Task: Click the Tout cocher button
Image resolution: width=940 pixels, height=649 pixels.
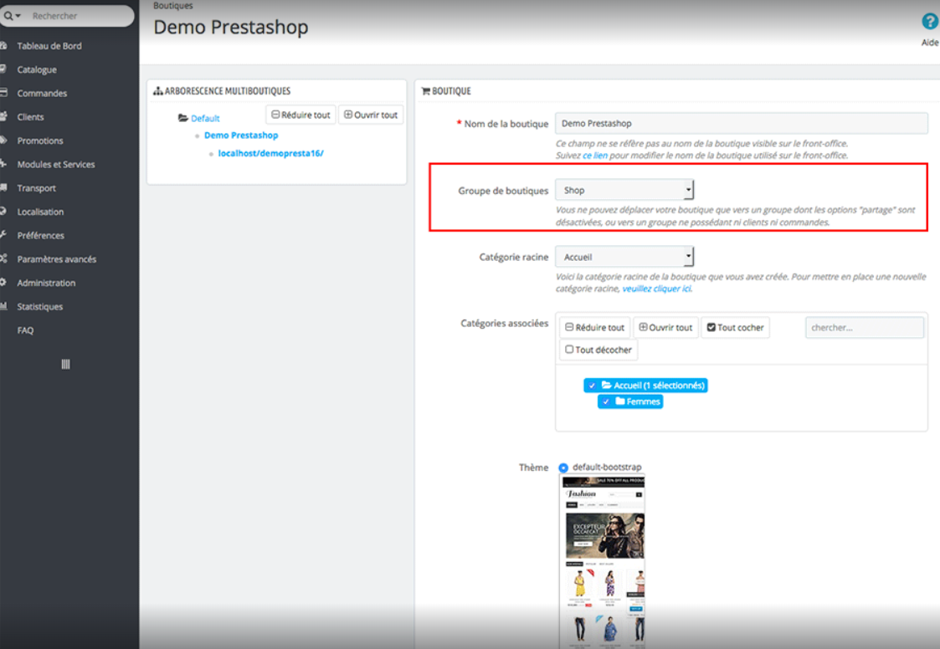Action: pos(736,327)
